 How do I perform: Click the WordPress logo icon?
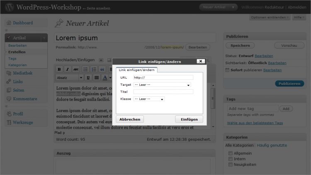(x=9, y=7)
